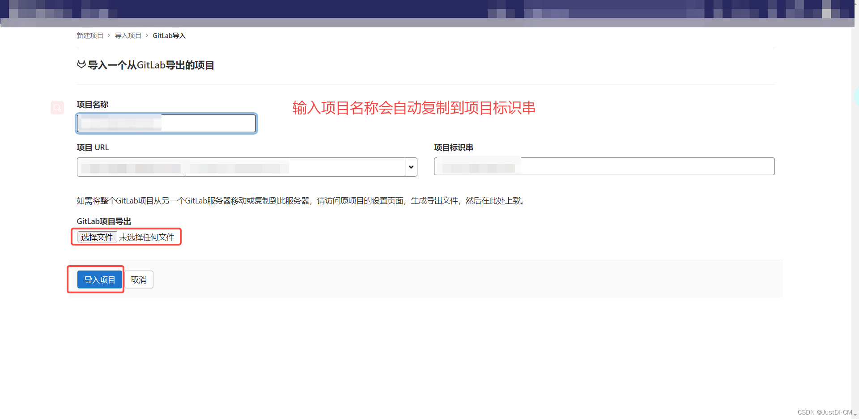The width and height of the screenshot is (859, 419).
Task: Cancel with the 取消 button
Action: tap(139, 279)
